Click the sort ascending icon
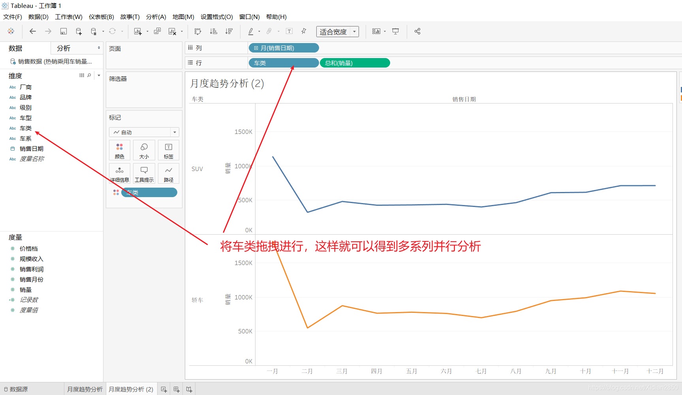This screenshot has width=682, height=395. click(214, 31)
